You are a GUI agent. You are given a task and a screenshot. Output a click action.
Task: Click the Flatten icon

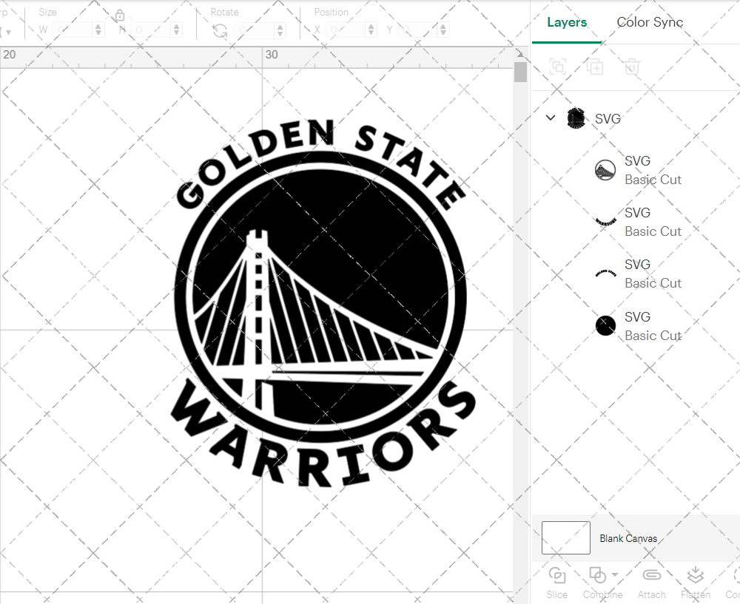[x=695, y=575]
